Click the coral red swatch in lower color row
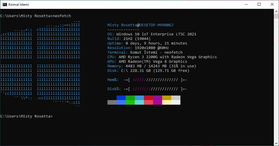279x146 pixels. 148,102
